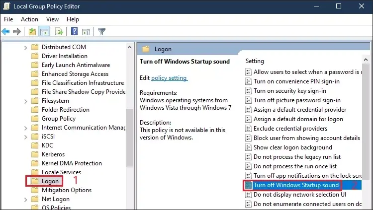The image size is (373, 210).
Task: Click the policy setting link
Action: [169, 78]
